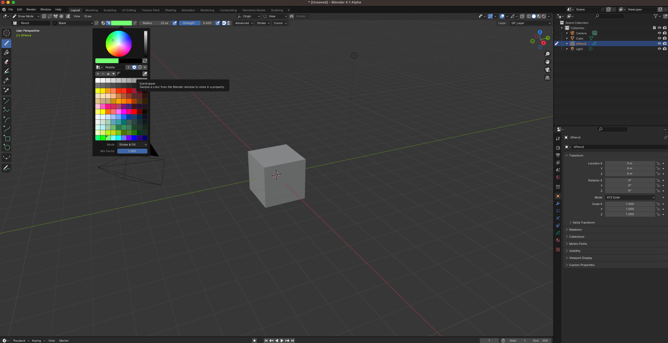
Task: Open the Material properties tab
Action: (558, 240)
